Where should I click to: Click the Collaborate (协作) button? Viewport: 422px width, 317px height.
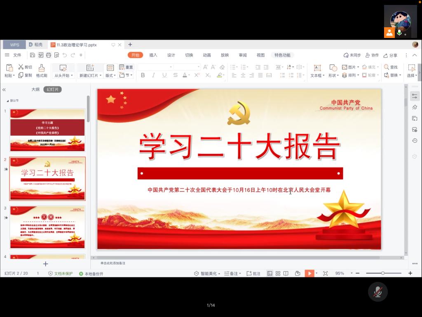point(372,55)
